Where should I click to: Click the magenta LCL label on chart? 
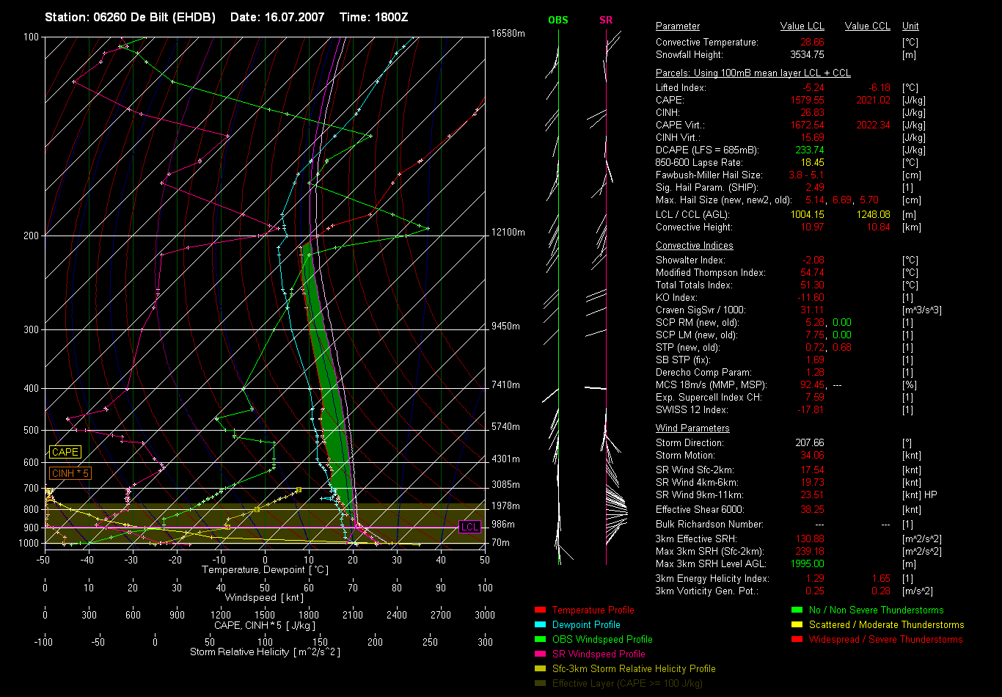(x=469, y=527)
